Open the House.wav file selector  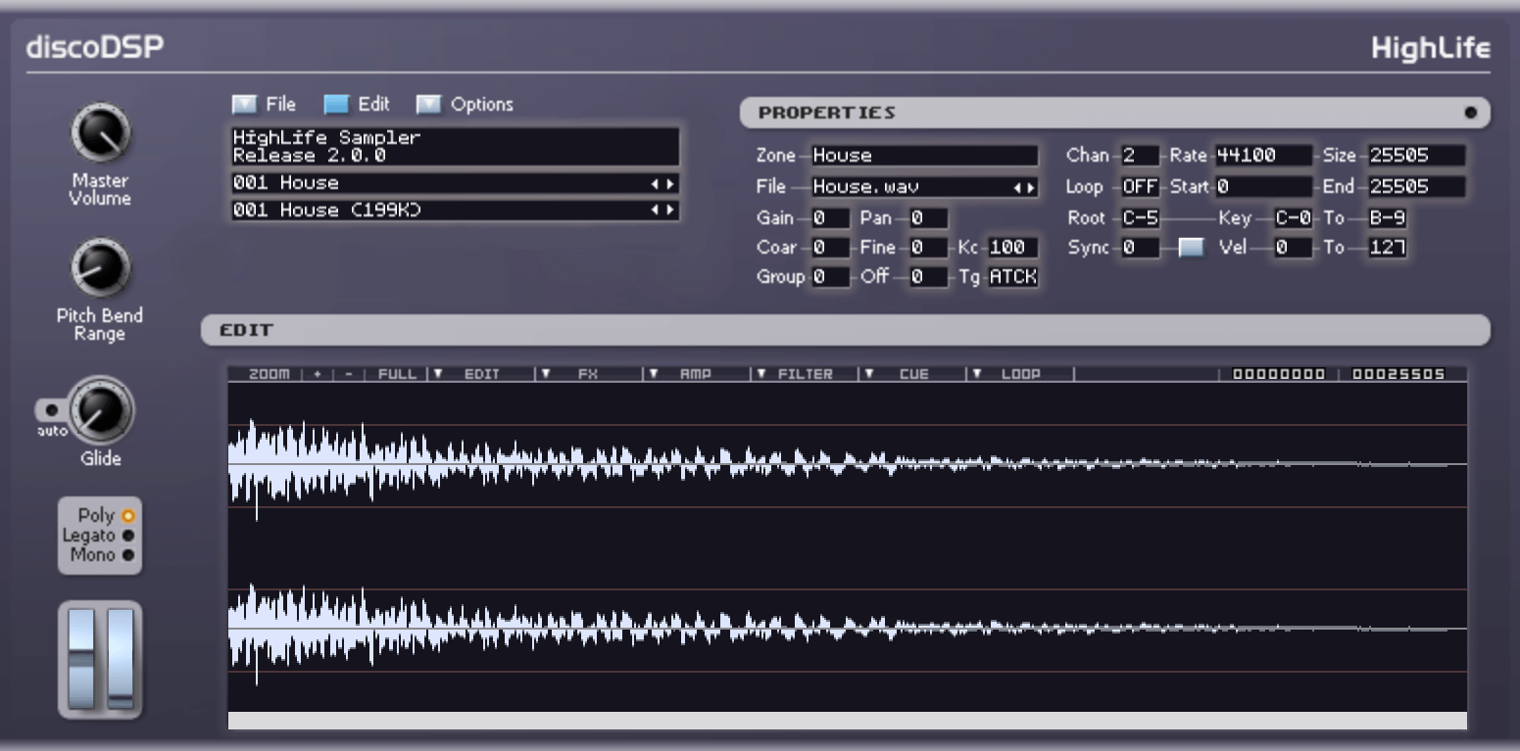(x=924, y=187)
